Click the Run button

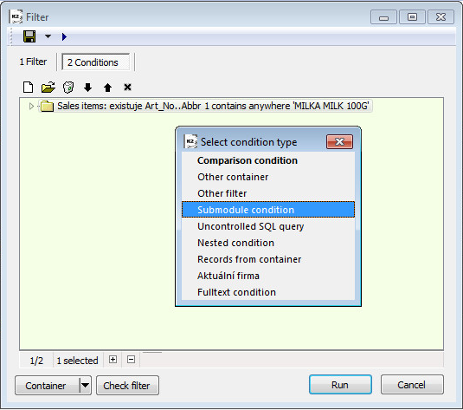pos(340,385)
